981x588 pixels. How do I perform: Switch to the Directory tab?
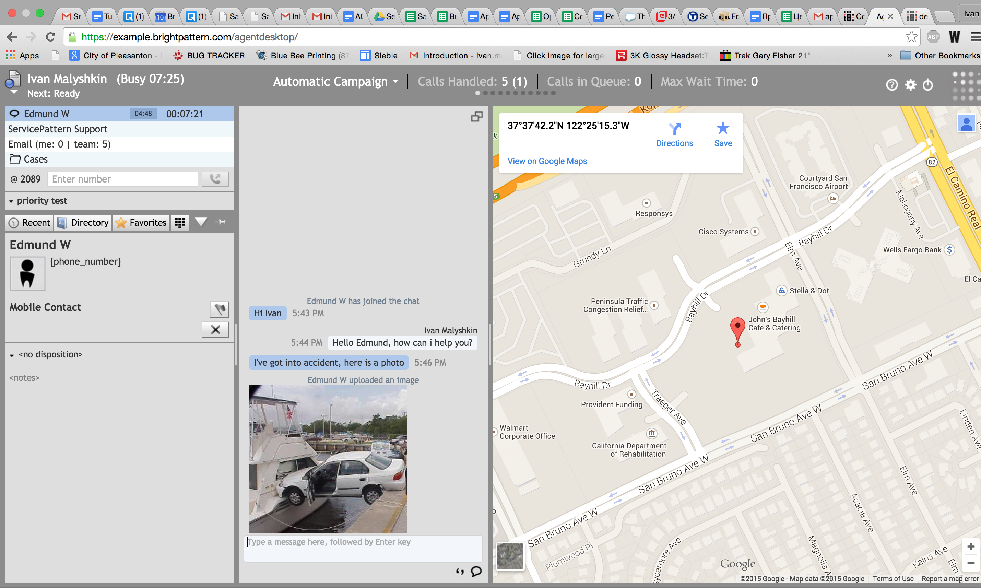pos(83,223)
